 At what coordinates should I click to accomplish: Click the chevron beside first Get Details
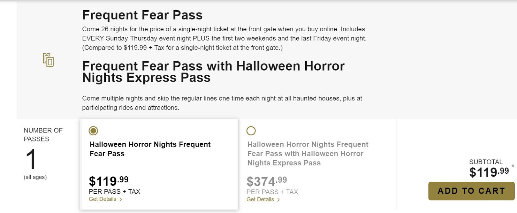coord(121,199)
